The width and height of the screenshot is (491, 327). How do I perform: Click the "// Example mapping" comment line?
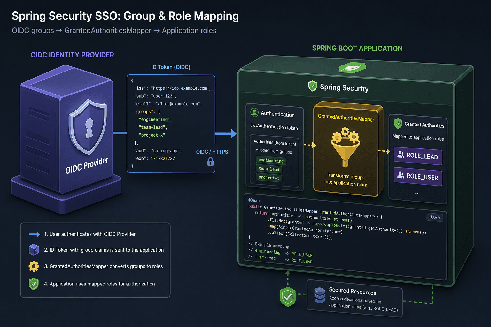click(x=269, y=245)
